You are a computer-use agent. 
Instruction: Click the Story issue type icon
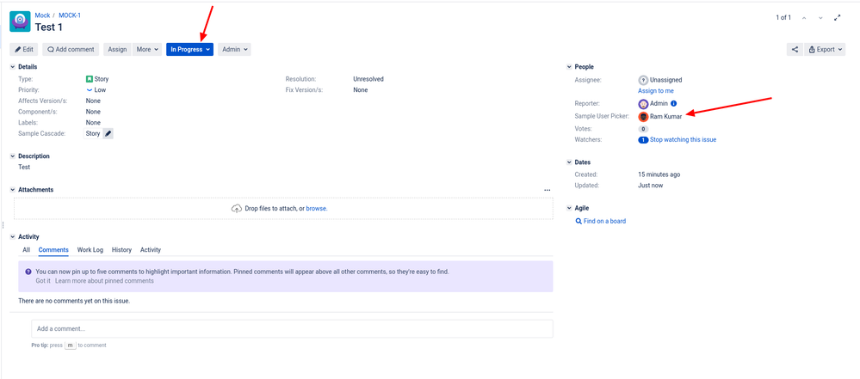point(90,79)
